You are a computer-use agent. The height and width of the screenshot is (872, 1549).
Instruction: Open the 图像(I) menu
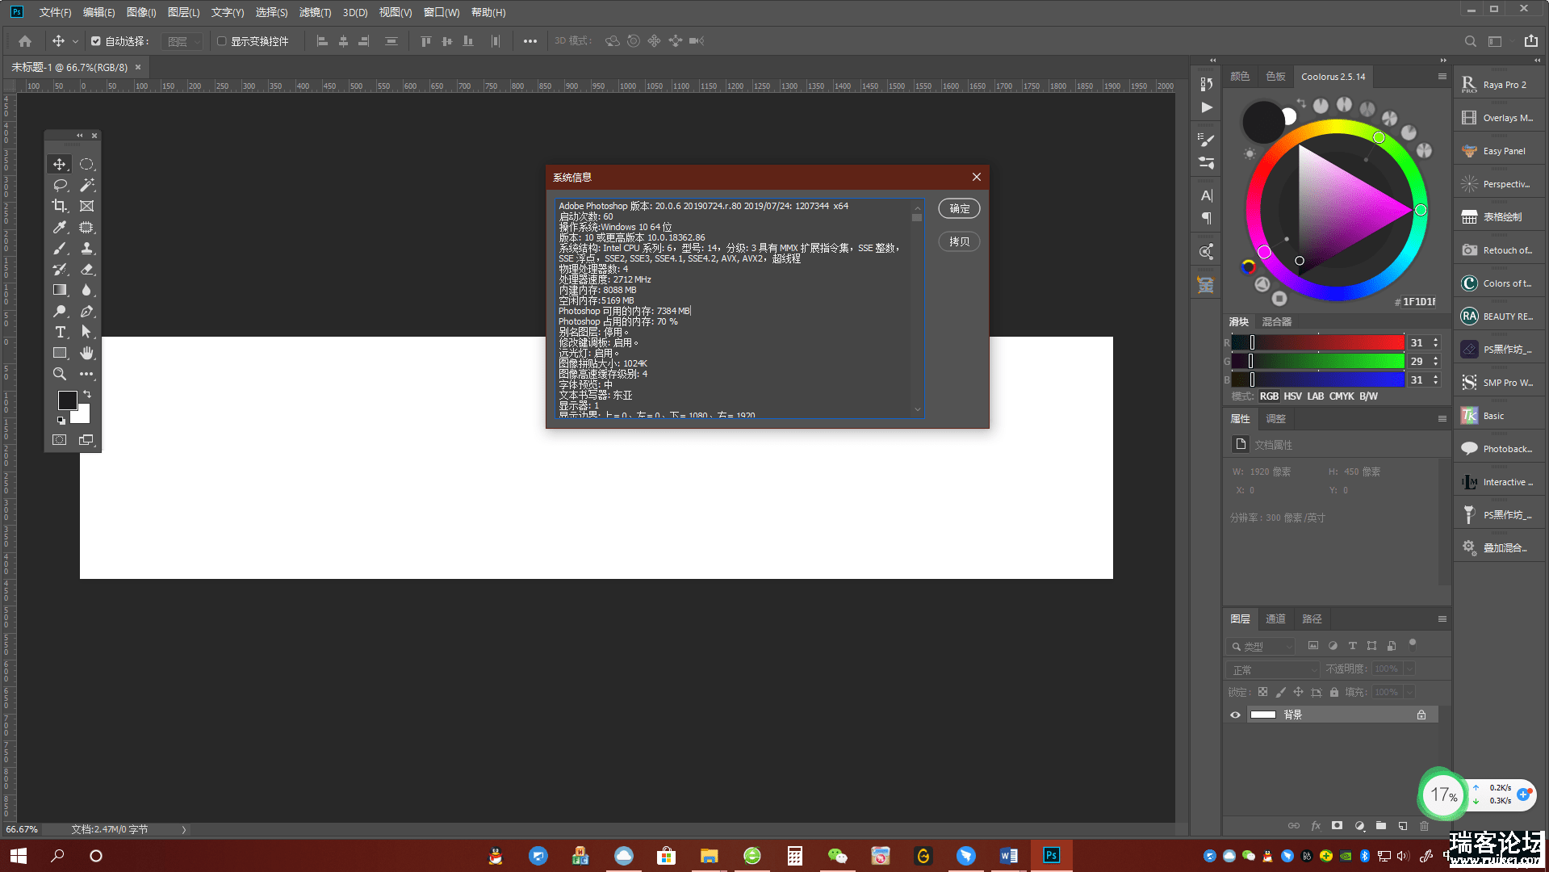[x=141, y=12]
